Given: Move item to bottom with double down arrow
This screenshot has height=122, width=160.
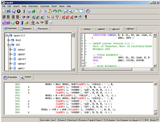Looking at the screenshot, I should 46,23.
